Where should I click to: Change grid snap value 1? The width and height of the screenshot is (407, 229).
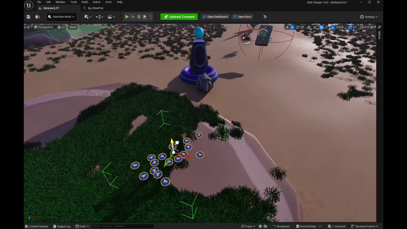pos(327,27)
